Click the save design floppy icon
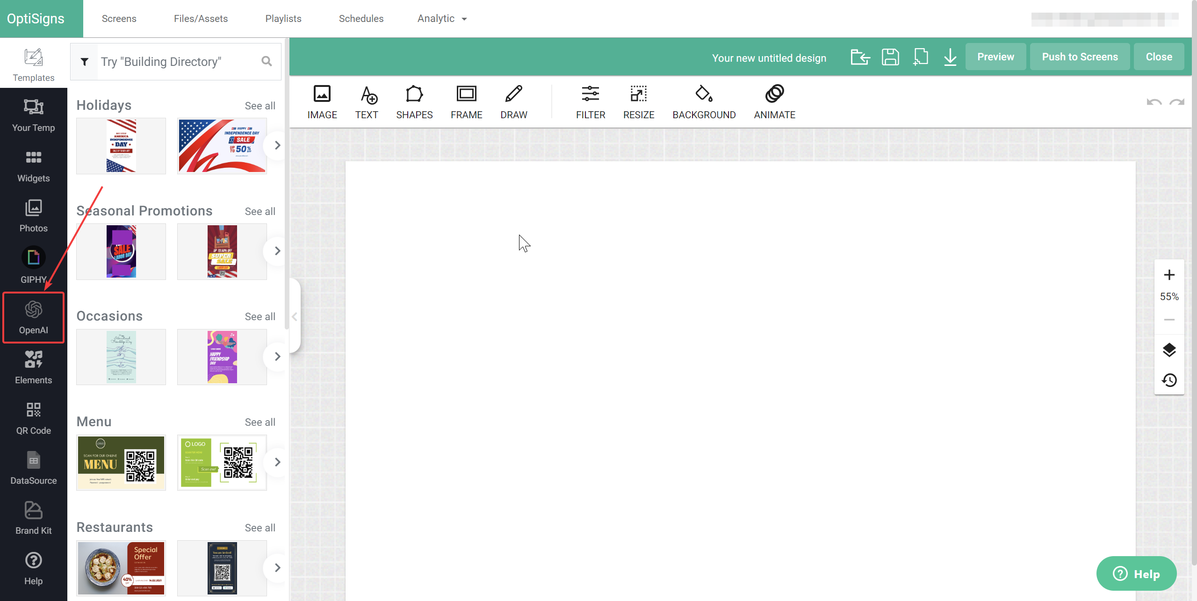1197x601 pixels. pos(890,57)
